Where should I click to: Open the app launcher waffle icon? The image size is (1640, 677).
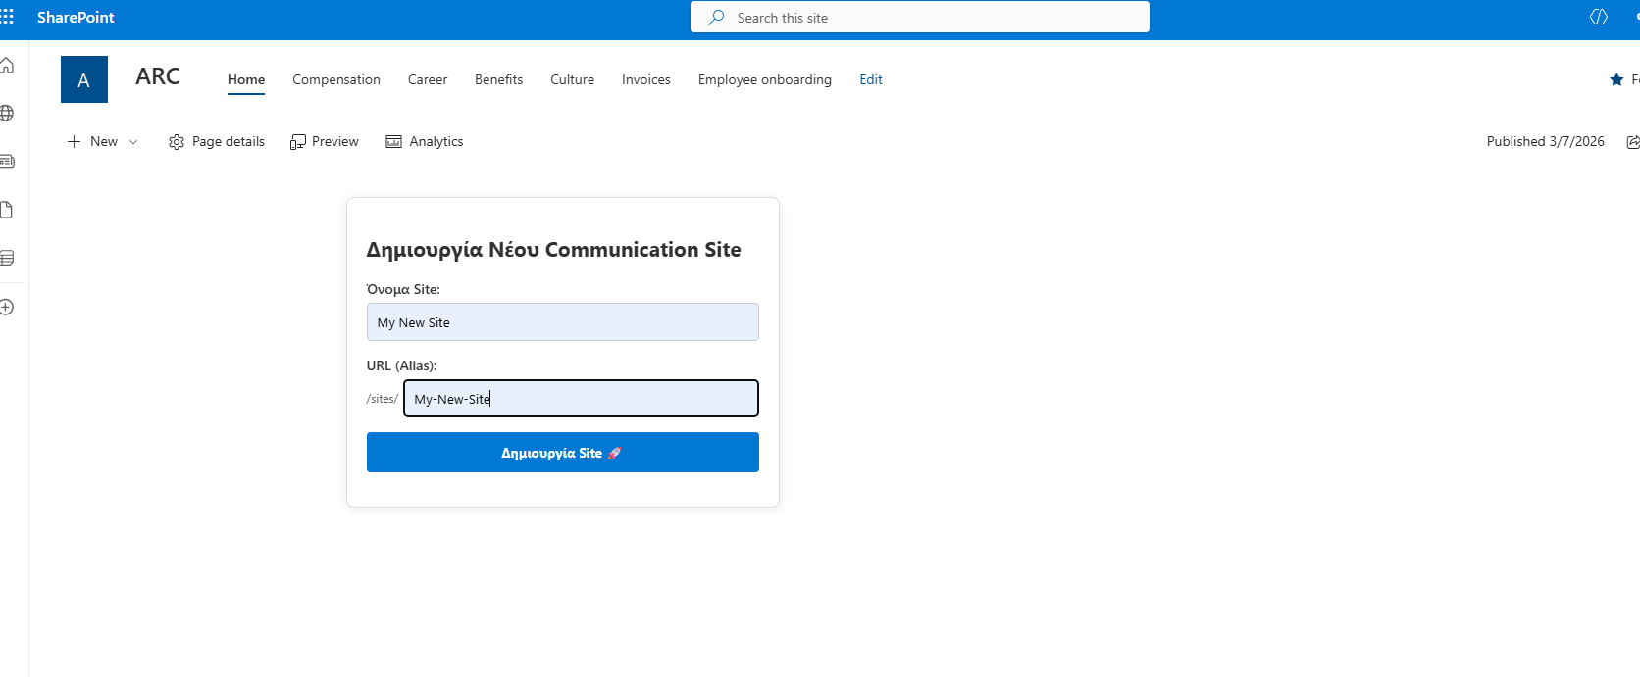click(x=8, y=17)
